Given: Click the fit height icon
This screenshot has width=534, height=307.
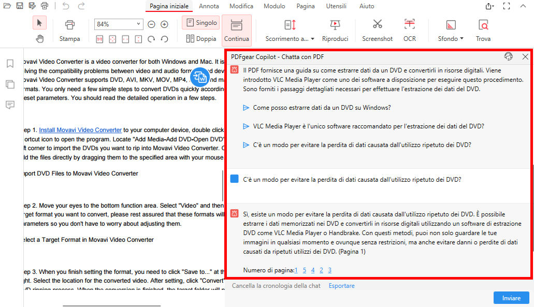Looking at the screenshot, I should click(x=138, y=39).
